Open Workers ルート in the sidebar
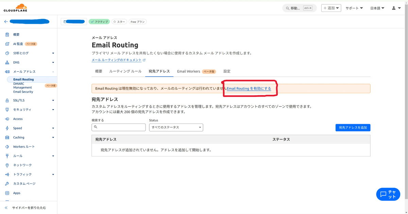The width and height of the screenshot is (408, 214). click(x=24, y=147)
